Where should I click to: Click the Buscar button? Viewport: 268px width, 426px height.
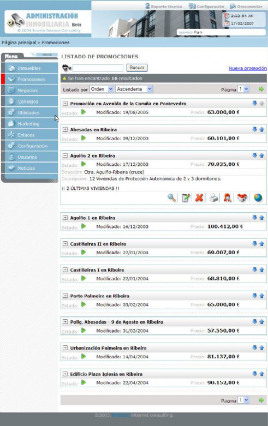pos(137,68)
